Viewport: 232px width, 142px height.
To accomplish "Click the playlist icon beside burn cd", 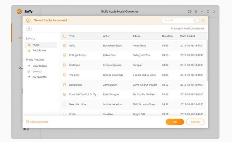I will click(x=29, y=72).
